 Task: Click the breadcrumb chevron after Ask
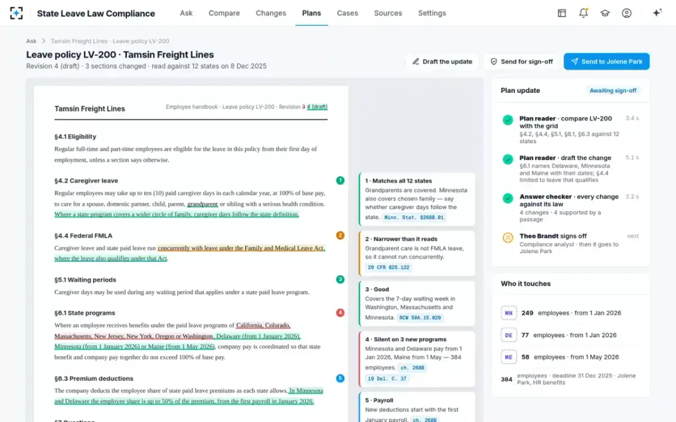[x=43, y=41]
